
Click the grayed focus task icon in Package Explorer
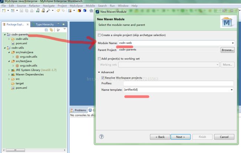click(x=58, y=30)
